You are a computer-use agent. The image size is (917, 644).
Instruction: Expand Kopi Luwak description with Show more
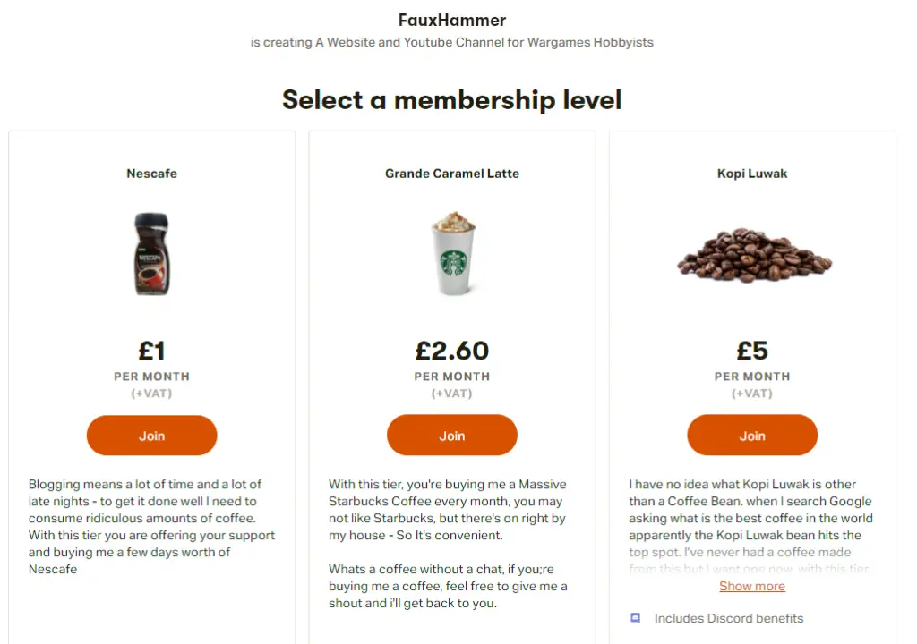click(x=752, y=586)
